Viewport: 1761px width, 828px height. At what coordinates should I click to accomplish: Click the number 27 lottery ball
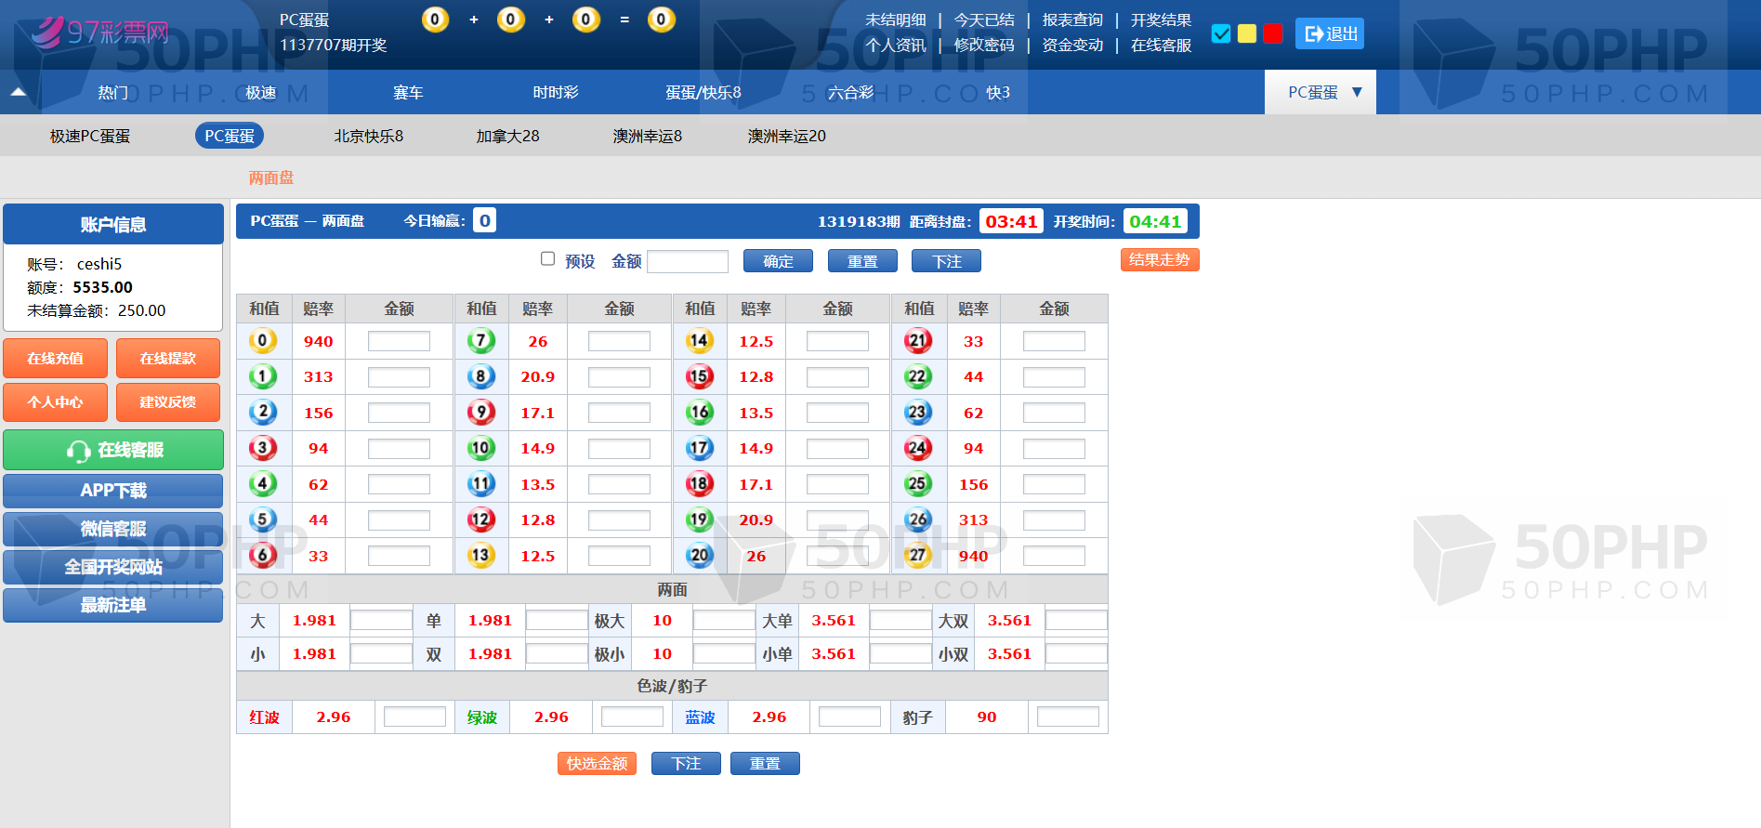coord(917,556)
